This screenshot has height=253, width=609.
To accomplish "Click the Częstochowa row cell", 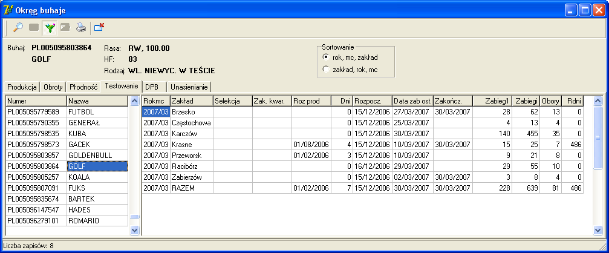I will (192, 123).
